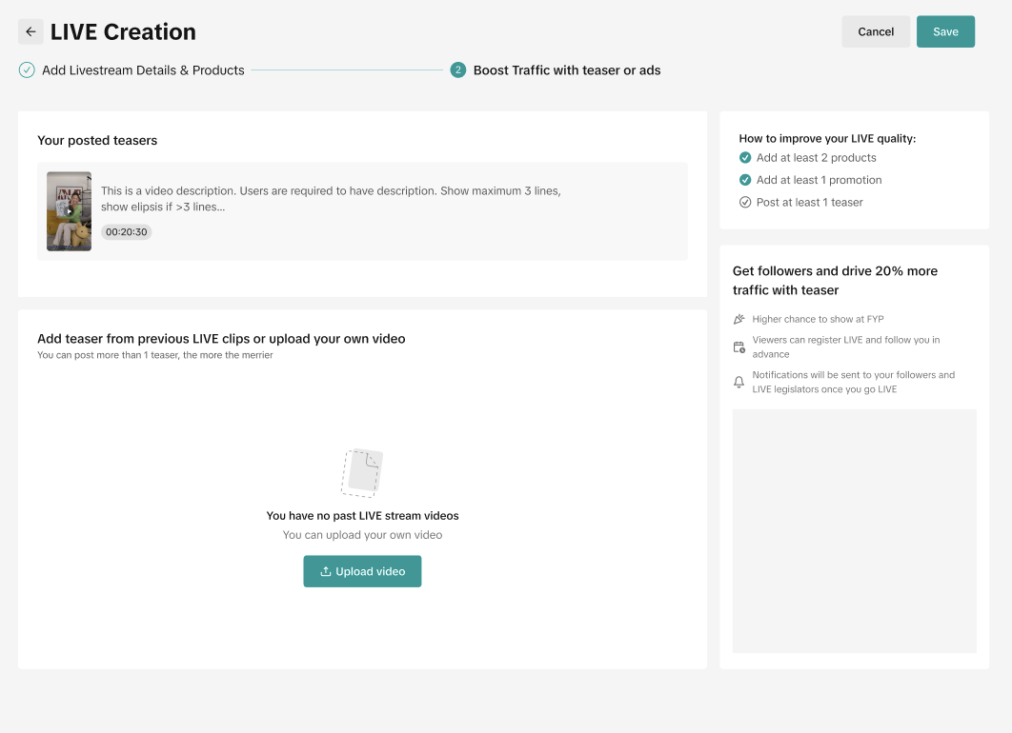
Task: Click the step 1 completed checkmark icon
Action: click(27, 70)
